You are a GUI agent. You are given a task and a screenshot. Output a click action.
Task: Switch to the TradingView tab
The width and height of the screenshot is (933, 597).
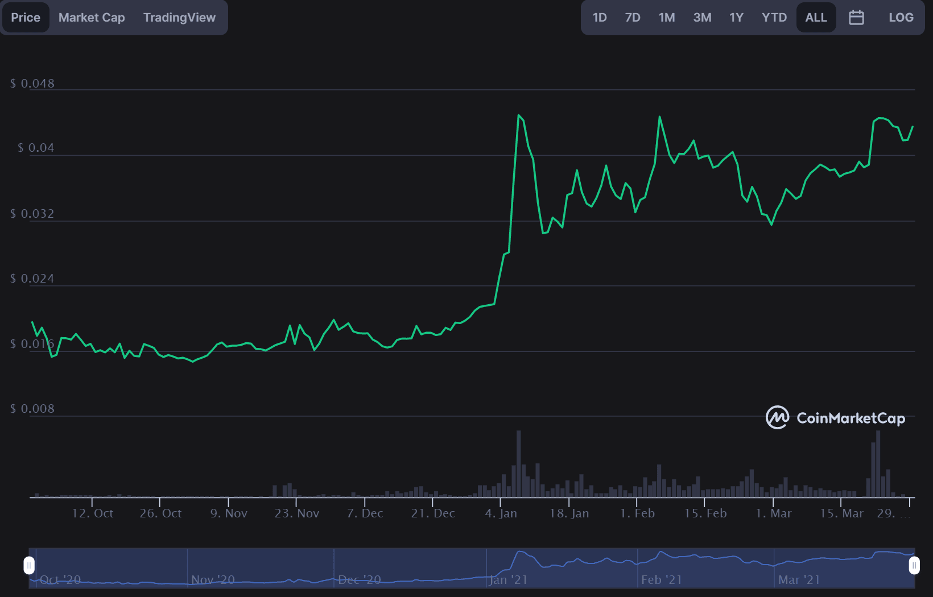click(x=179, y=18)
